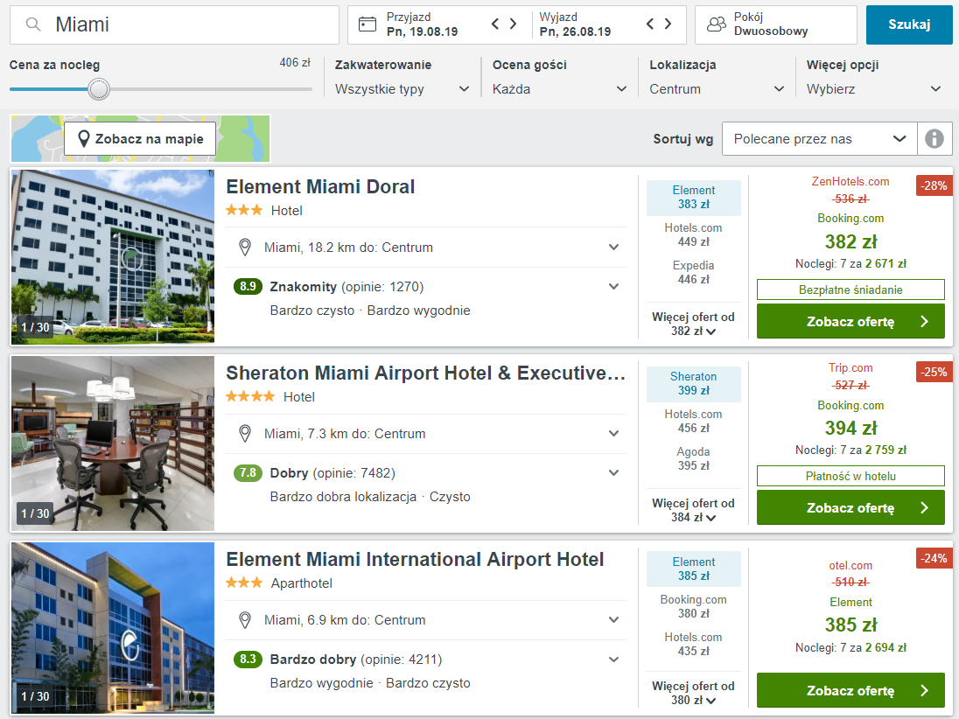Move check-out date back with previous arrow
The height and width of the screenshot is (719, 959).
650,24
